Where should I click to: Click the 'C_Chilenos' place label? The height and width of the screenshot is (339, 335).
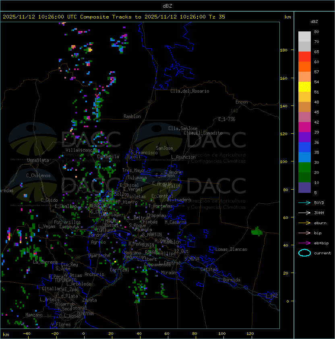[38, 176]
